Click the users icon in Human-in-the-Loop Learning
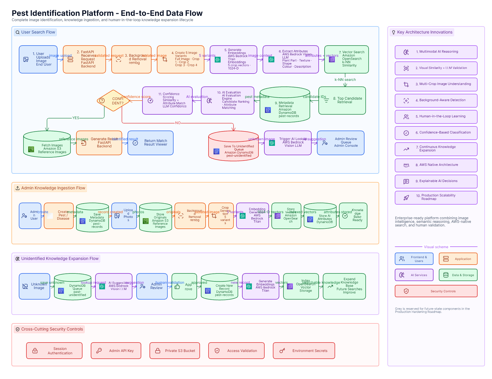This screenshot has height=379, width=492. click(406, 117)
